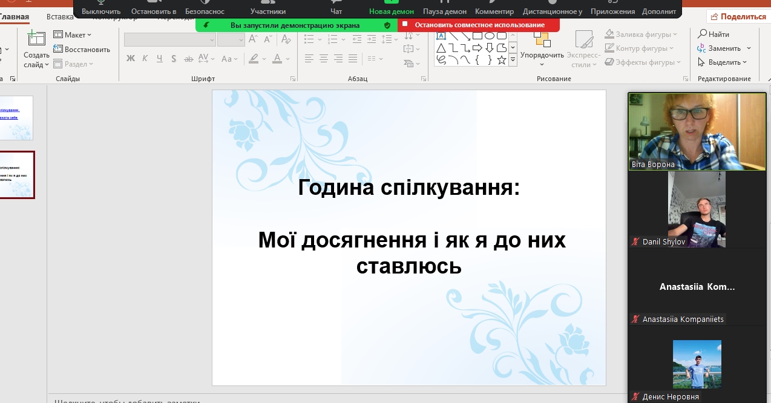
Task: Align text right
Action: (338, 59)
